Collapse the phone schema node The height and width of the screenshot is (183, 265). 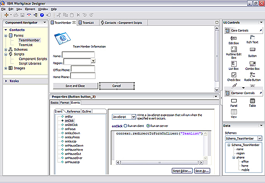point(234,157)
